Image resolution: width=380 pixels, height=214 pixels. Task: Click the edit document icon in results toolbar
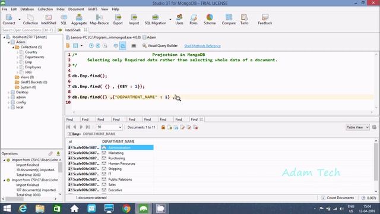[182, 127]
